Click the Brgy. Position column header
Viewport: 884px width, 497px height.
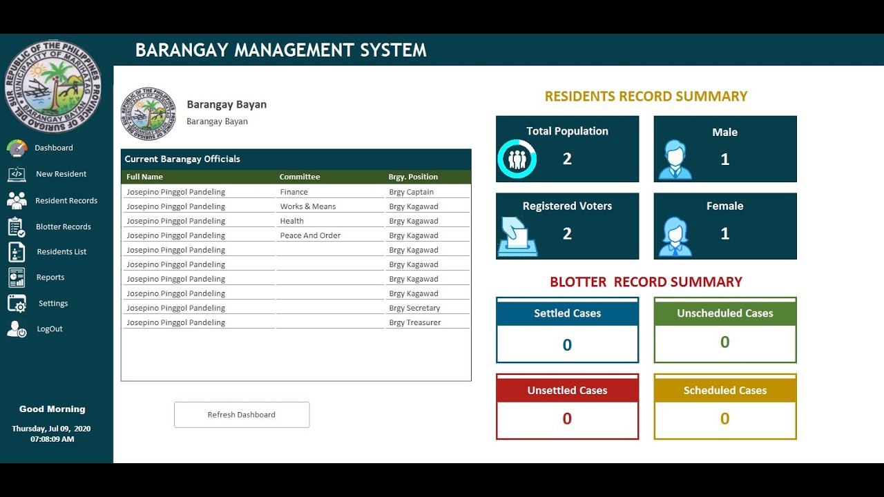click(x=413, y=177)
